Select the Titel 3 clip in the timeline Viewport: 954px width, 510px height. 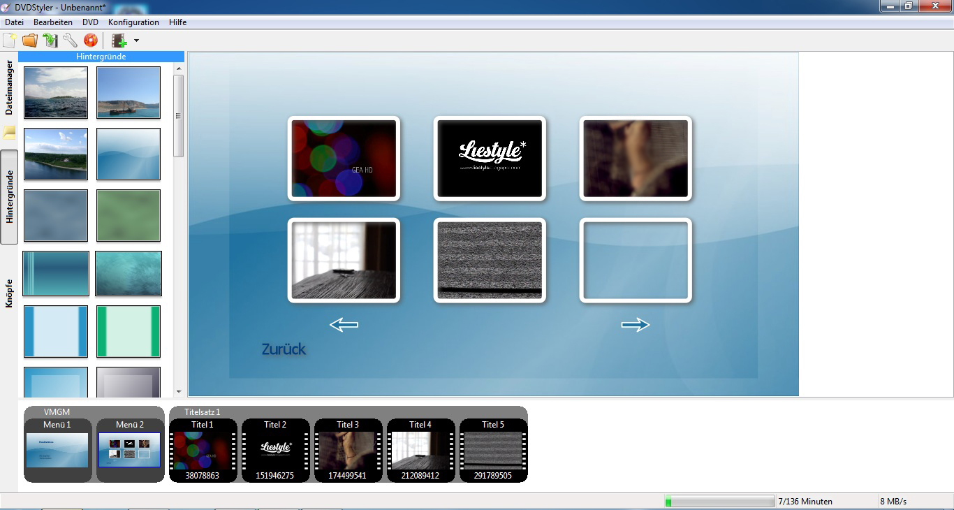coord(348,451)
